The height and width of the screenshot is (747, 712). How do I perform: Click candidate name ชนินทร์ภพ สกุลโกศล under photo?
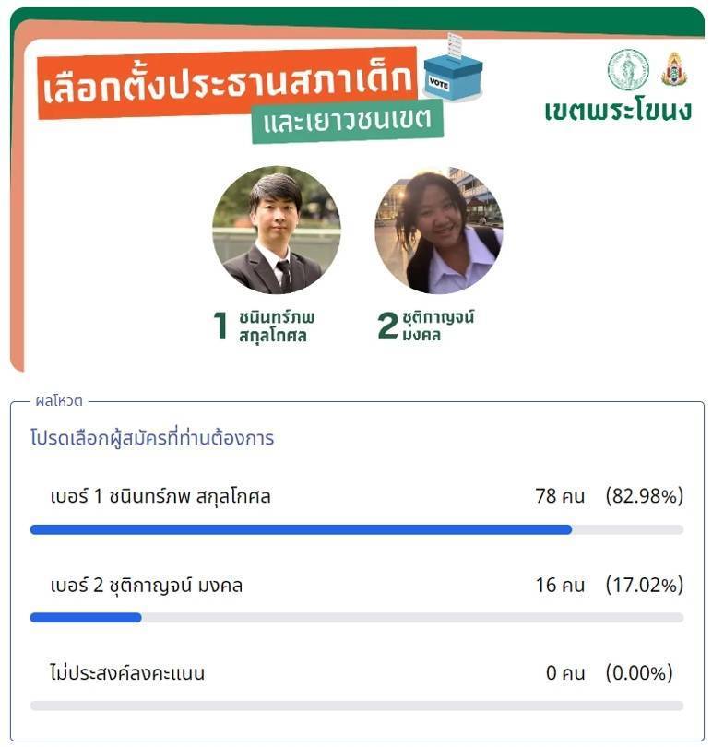point(277,326)
